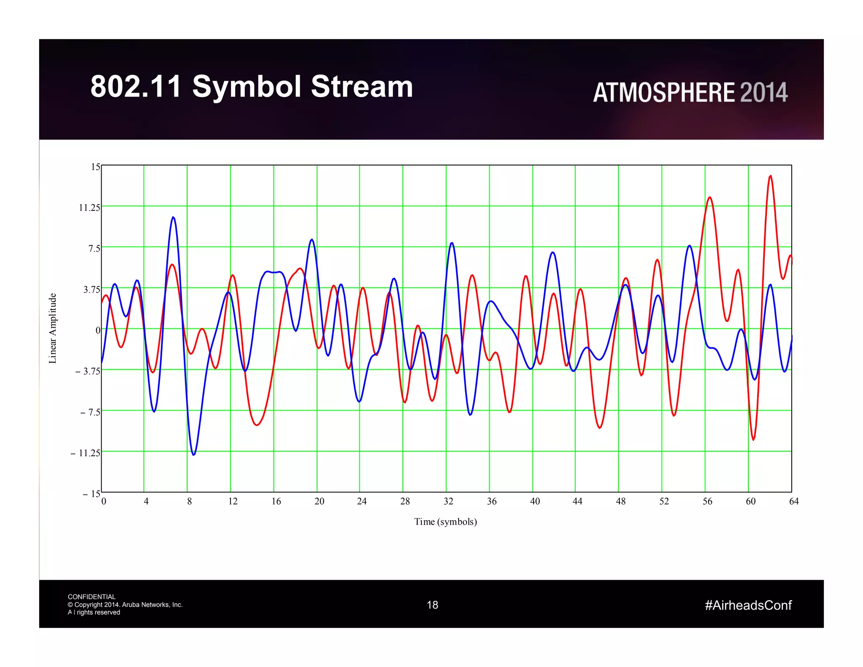Click the x-axis tick label '16'
The width and height of the screenshot is (863, 667).
pos(276,501)
